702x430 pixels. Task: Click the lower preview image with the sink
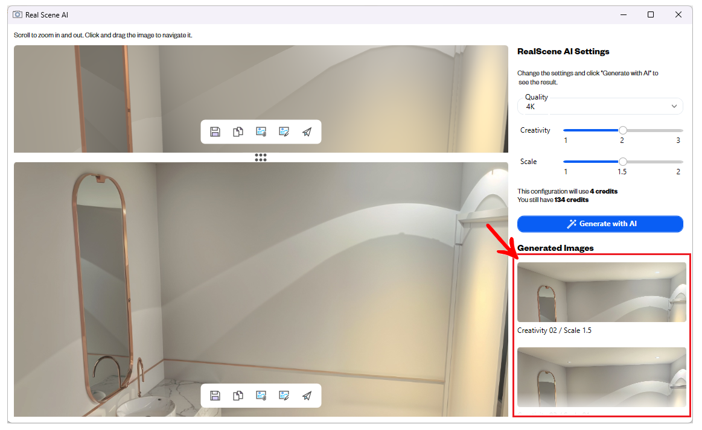click(x=261, y=289)
